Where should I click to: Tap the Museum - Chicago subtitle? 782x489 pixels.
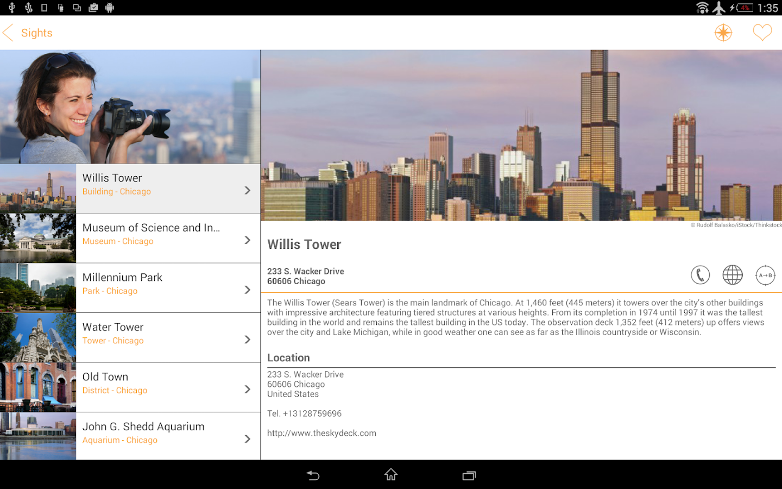click(x=118, y=241)
